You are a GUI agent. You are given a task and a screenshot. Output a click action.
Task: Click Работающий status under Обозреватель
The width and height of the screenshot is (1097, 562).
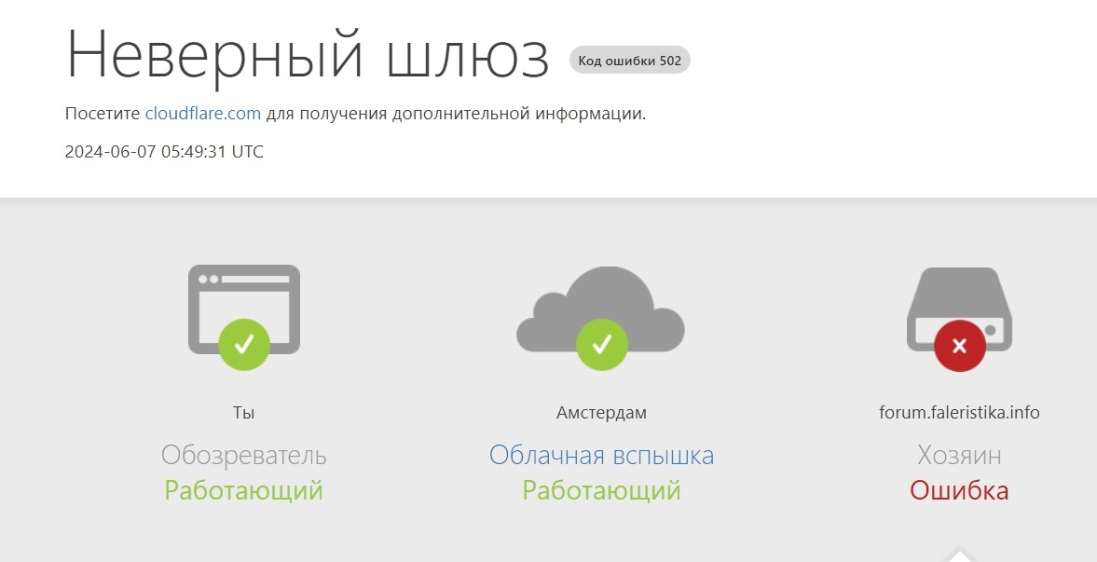pos(243,490)
